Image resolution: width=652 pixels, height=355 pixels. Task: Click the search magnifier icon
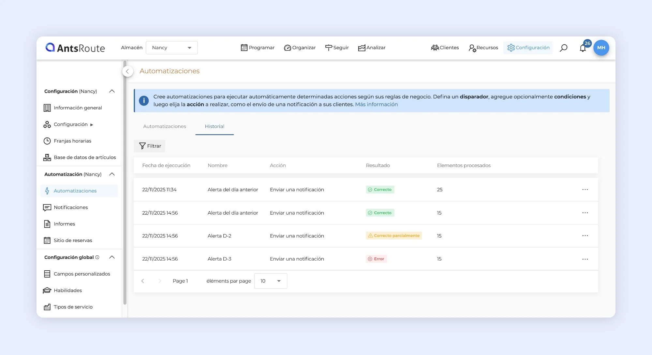[564, 48]
